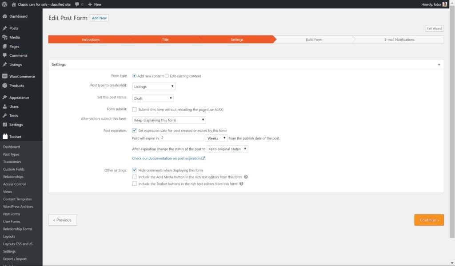455x266 pixels.
Task: Click the WordPress logo icon
Action: (4, 4)
